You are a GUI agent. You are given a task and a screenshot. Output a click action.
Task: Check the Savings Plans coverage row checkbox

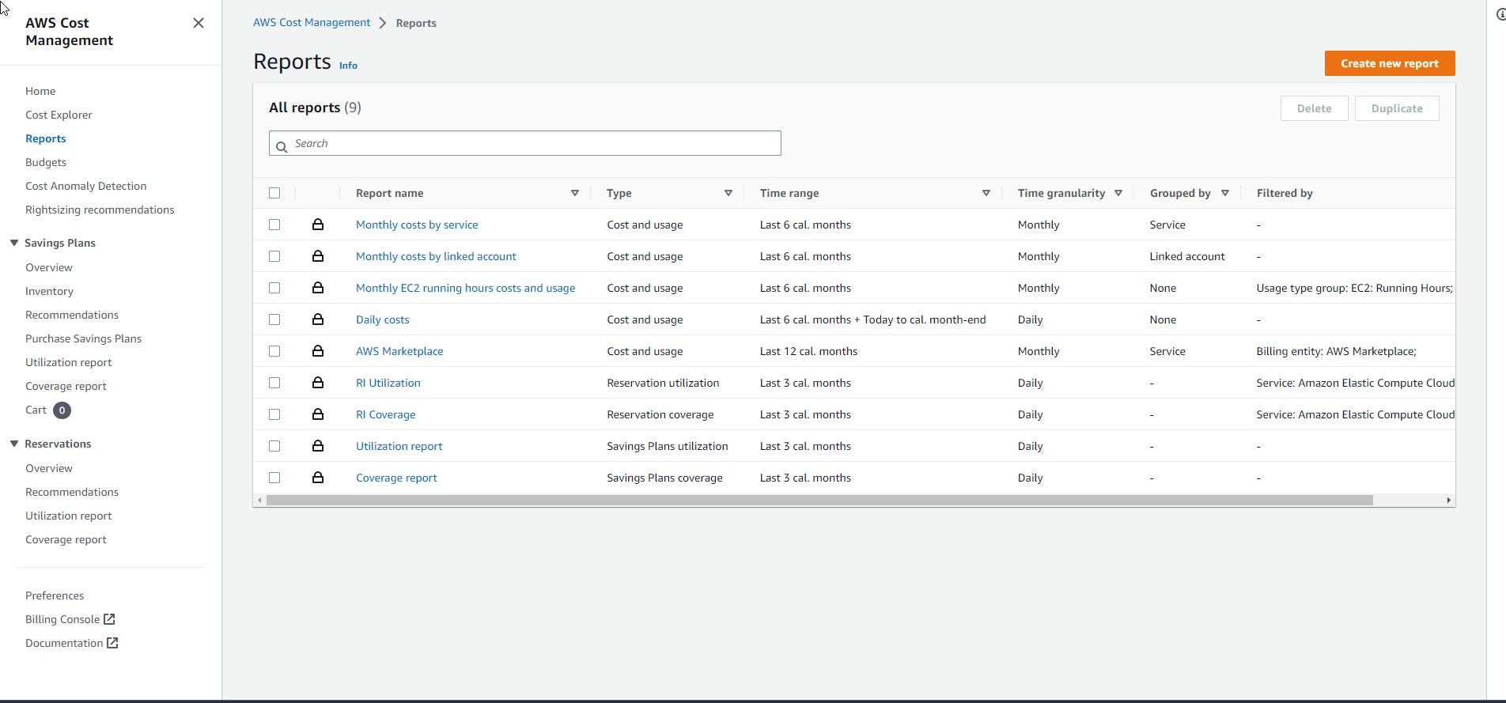(274, 478)
